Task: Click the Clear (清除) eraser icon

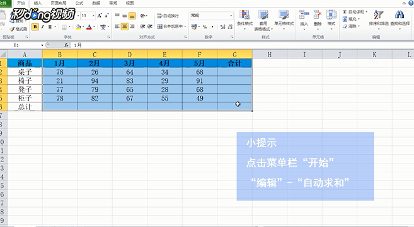Action: (345, 26)
